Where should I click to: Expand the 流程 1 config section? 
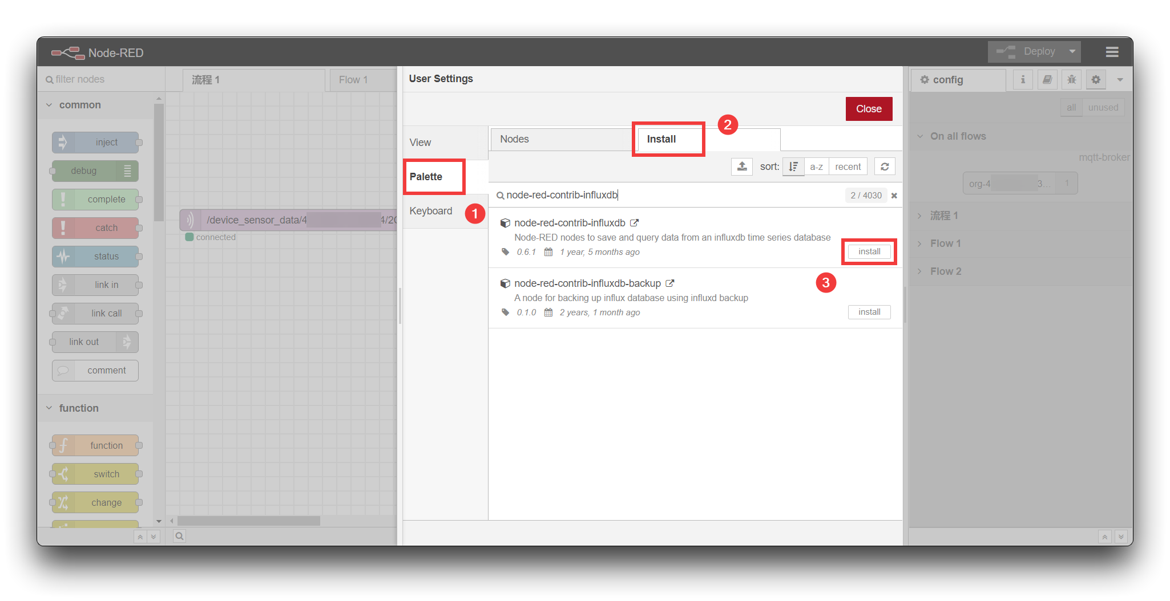(1020, 216)
